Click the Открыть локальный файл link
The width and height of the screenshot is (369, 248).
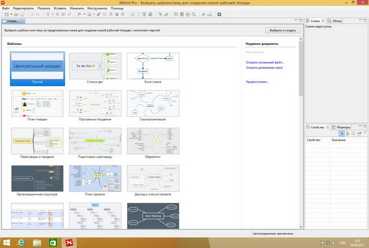point(266,62)
